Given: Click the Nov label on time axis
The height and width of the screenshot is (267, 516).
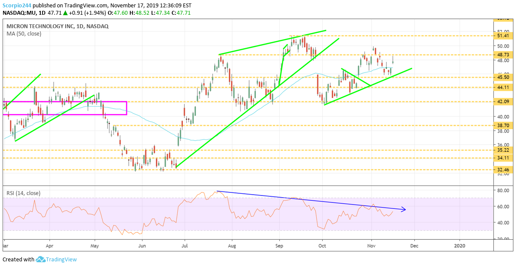Looking at the screenshot, I should click(371, 246).
